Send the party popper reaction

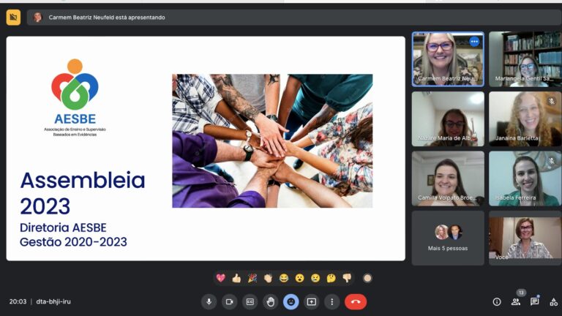tap(252, 278)
